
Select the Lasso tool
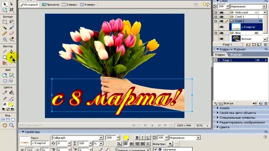pyautogui.click(x=11, y=22)
